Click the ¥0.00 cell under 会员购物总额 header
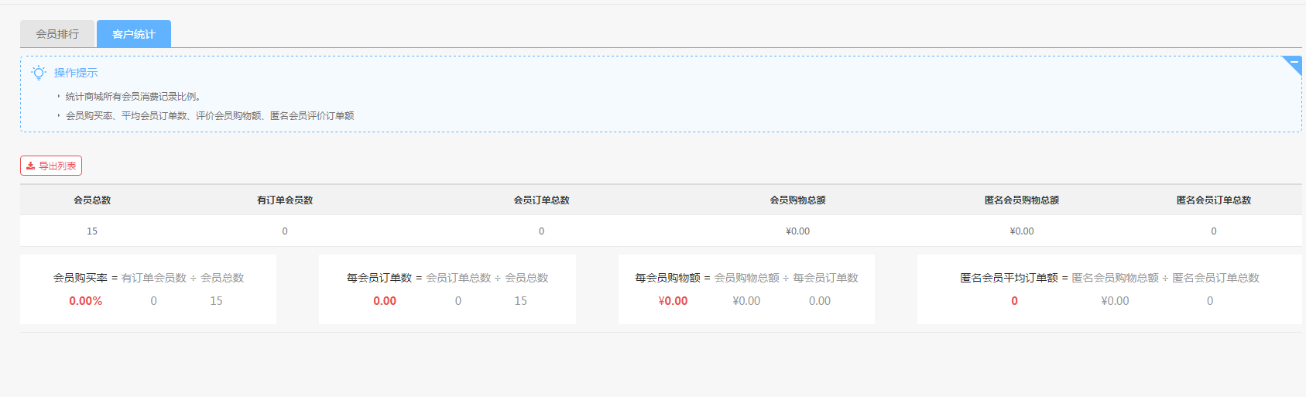The width and height of the screenshot is (1306, 397). 797,231
